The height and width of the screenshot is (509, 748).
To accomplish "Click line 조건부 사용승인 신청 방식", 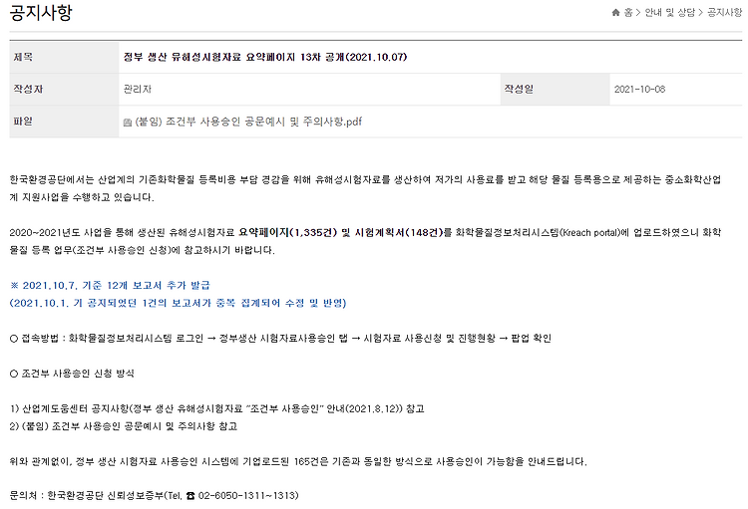I will pos(72,374).
